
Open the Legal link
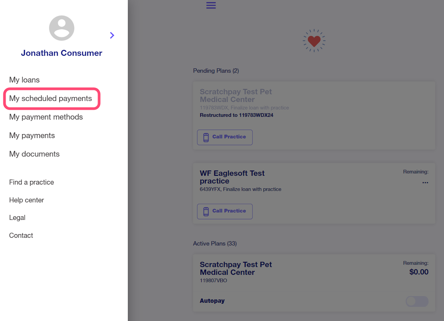[x=17, y=218]
